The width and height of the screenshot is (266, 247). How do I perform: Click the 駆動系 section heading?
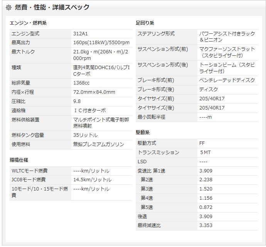(x=143, y=133)
